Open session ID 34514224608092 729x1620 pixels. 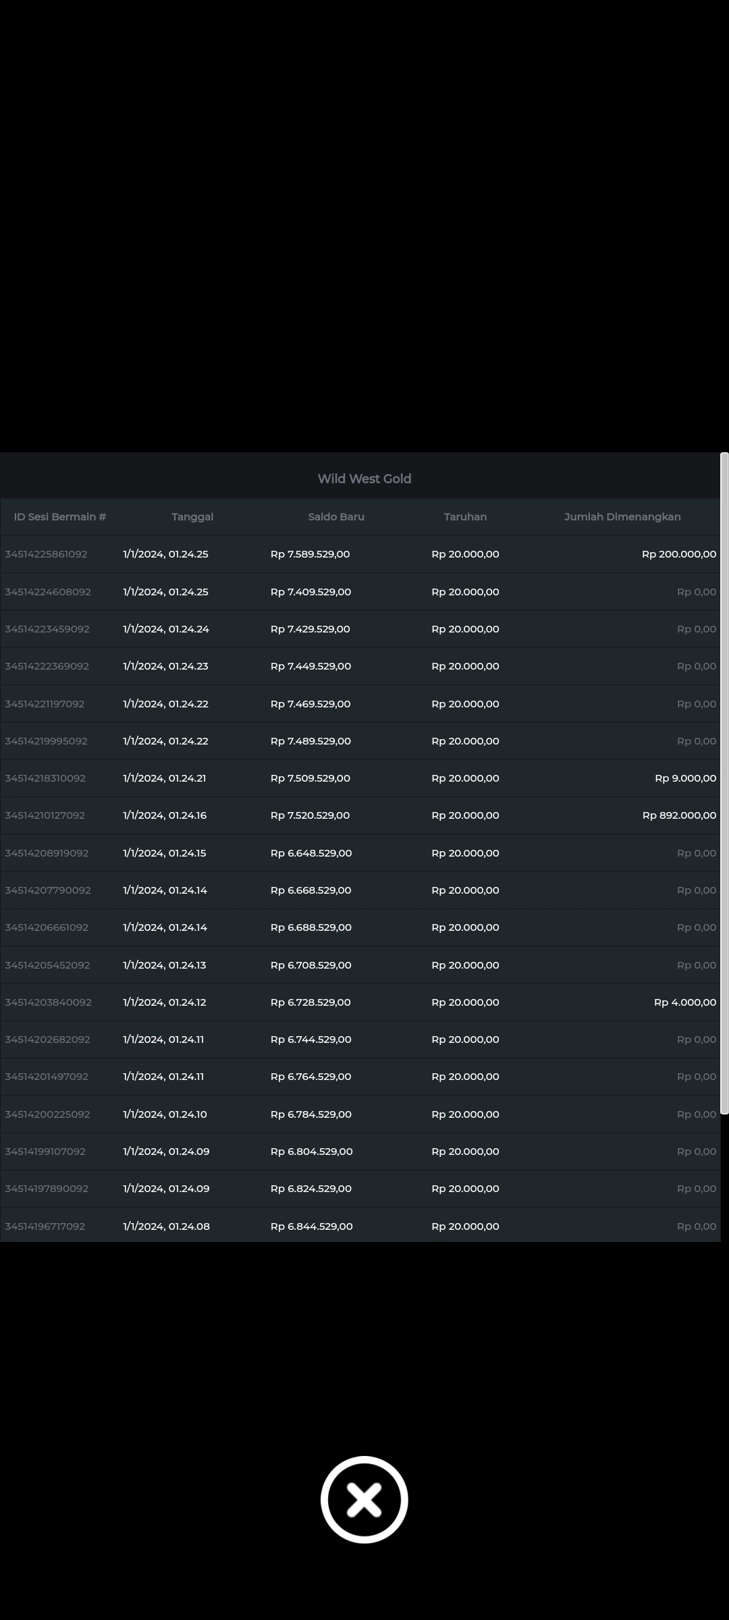tap(48, 592)
